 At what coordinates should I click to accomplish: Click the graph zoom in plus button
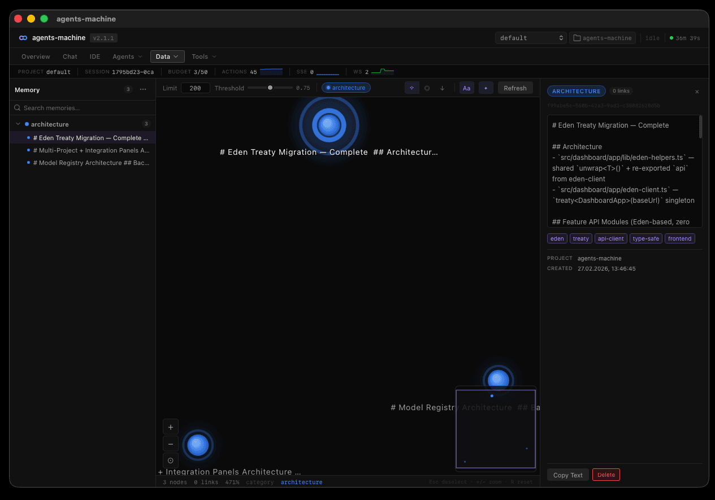tap(171, 427)
